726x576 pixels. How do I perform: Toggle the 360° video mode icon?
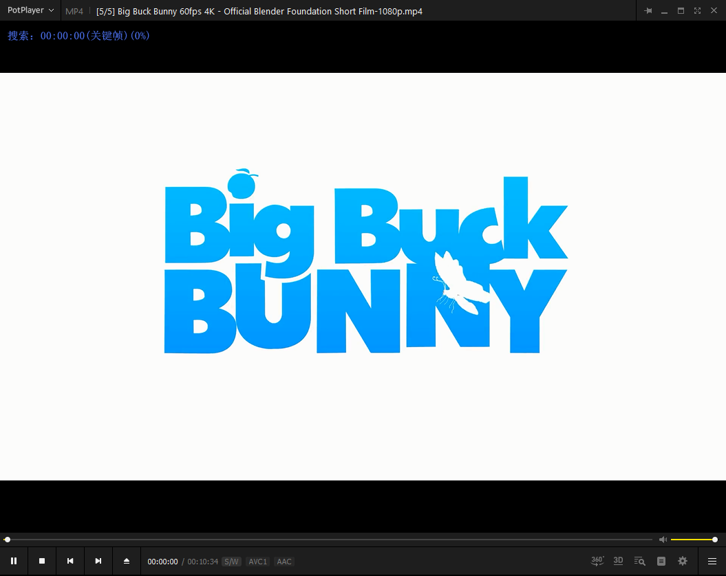click(x=597, y=561)
